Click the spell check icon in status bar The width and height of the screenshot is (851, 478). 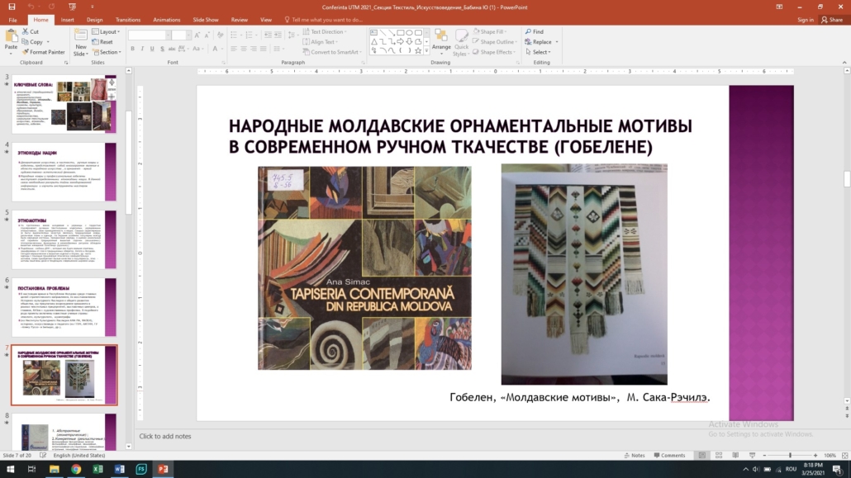click(x=43, y=455)
